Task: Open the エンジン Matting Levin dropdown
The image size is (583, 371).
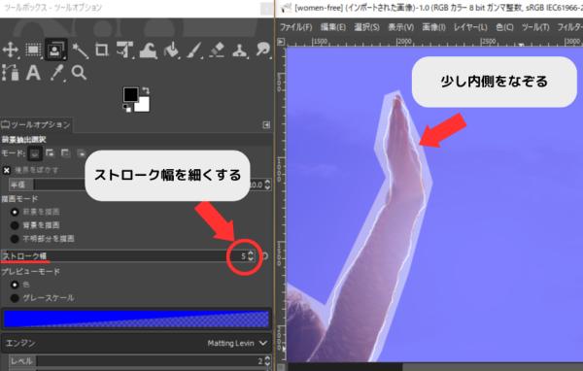Action: (x=136, y=343)
